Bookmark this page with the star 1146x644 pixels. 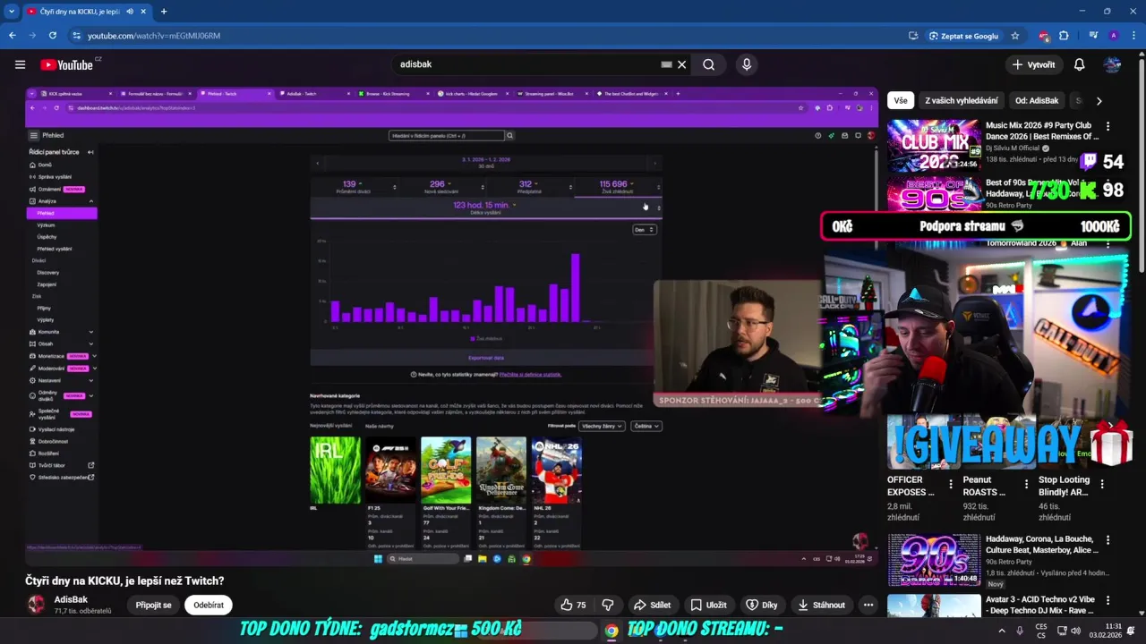coord(1014,36)
